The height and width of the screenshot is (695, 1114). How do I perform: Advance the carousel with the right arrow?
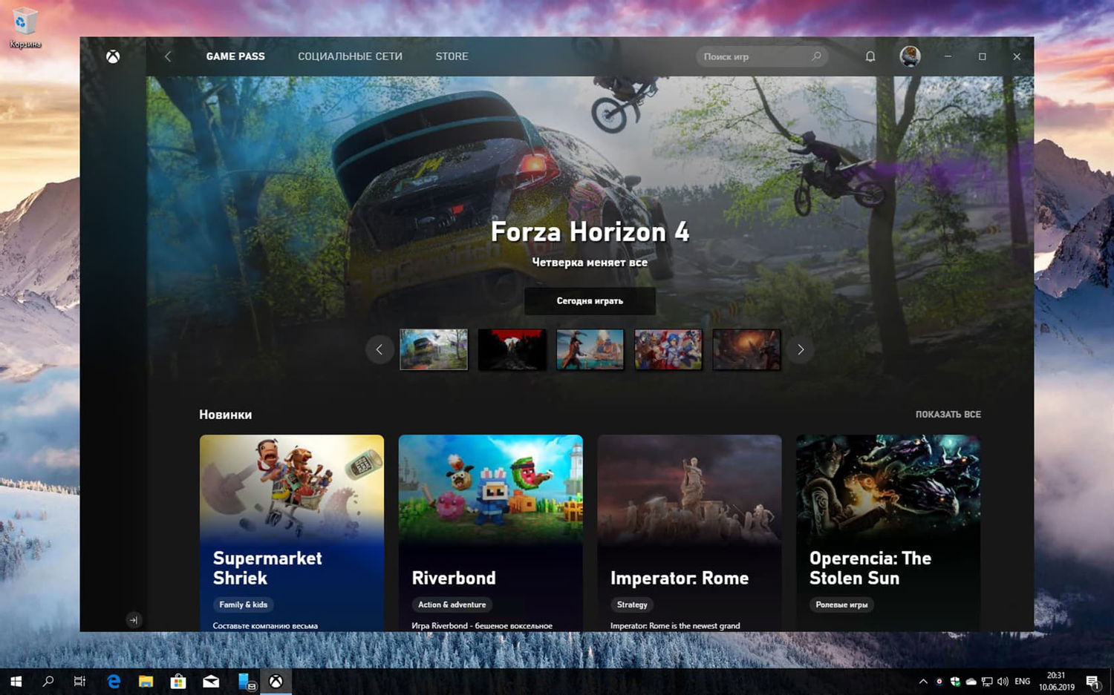[801, 349]
